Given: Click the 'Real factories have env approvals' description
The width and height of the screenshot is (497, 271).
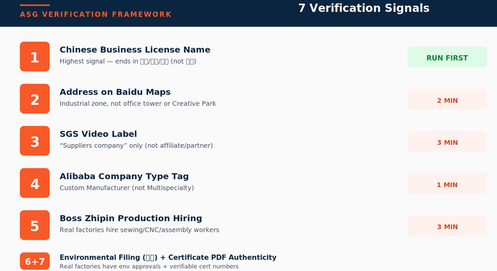Looking at the screenshot, I should coord(149,266).
